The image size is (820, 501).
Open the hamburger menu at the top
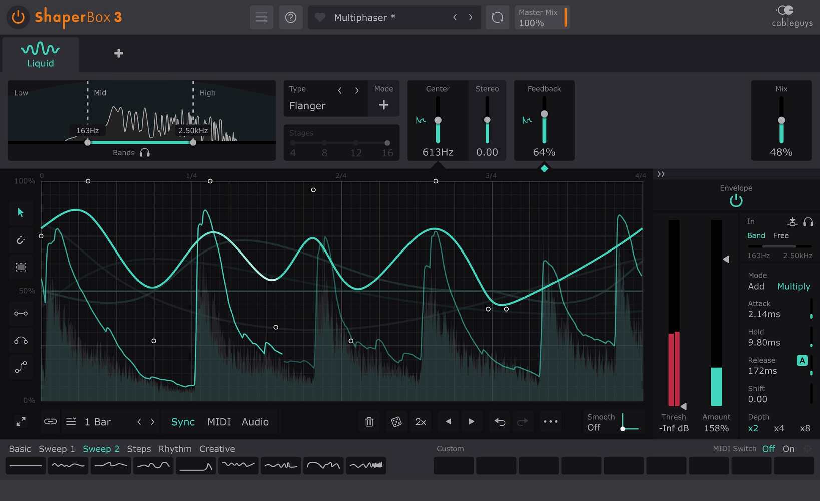click(261, 17)
